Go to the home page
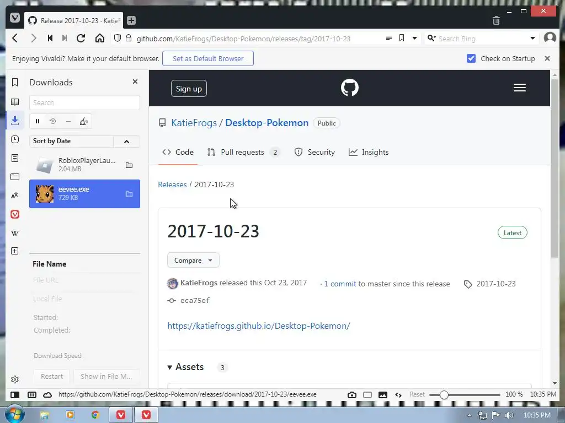The height and width of the screenshot is (423, 565). pyautogui.click(x=100, y=38)
